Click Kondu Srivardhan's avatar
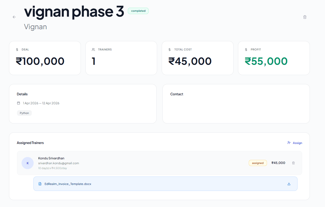The width and height of the screenshot is (325, 207). tap(27, 163)
